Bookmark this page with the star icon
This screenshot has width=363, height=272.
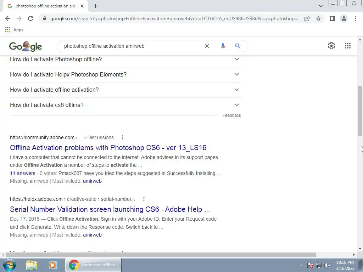(x=318, y=18)
